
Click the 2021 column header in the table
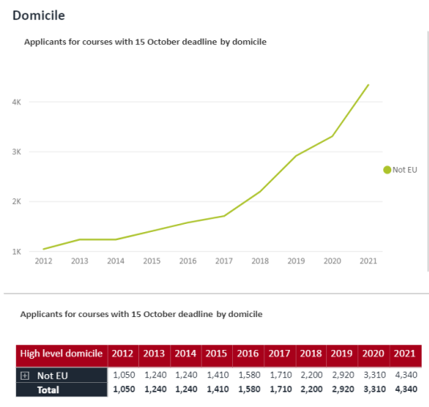[x=405, y=353]
